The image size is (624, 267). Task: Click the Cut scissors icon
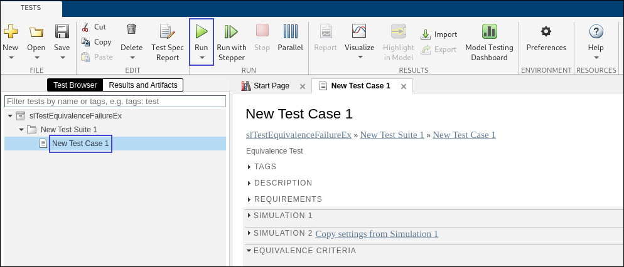pyautogui.click(x=86, y=27)
